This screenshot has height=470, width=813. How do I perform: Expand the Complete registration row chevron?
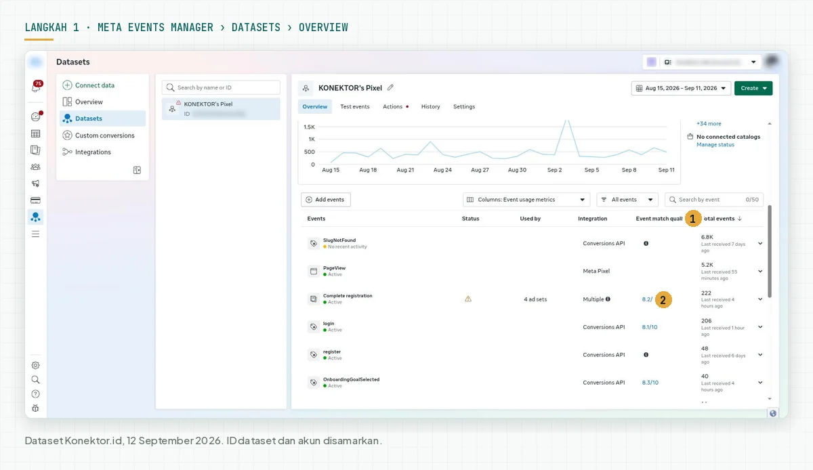760,299
